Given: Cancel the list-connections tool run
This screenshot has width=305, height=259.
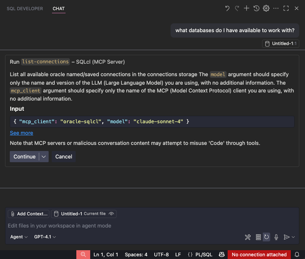Looking at the screenshot, I should pos(63,157).
